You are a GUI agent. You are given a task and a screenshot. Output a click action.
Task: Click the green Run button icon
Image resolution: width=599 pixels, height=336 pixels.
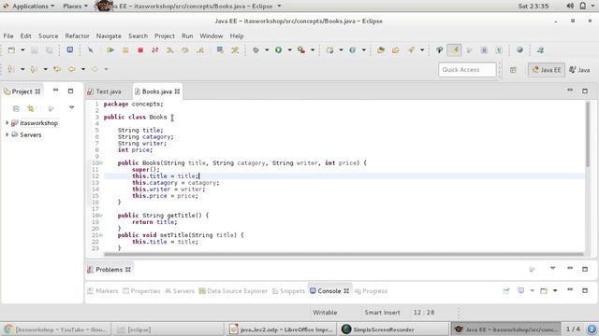click(x=279, y=49)
